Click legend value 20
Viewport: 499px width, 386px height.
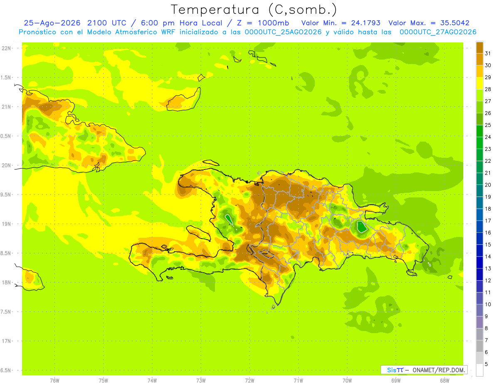click(x=488, y=185)
